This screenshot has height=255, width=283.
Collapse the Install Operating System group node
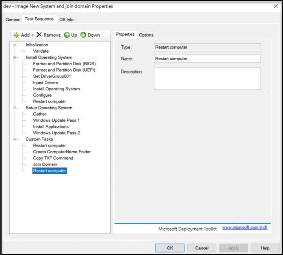[15, 57]
